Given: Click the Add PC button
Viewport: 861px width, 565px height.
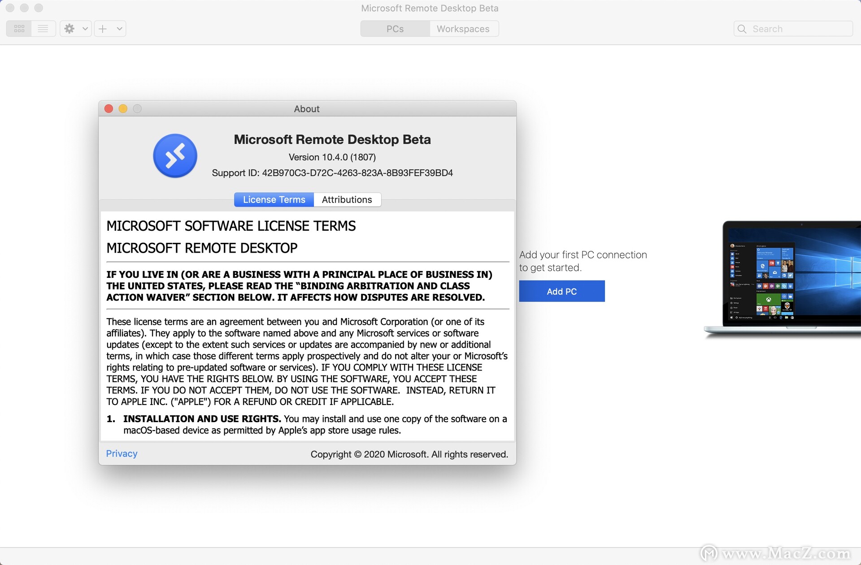Looking at the screenshot, I should click(562, 291).
